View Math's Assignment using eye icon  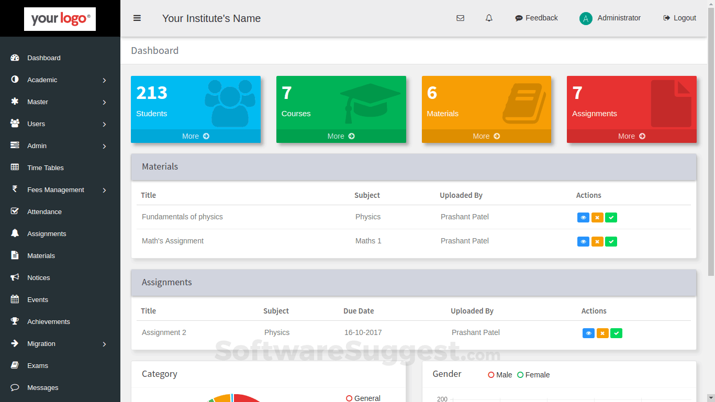(x=583, y=242)
